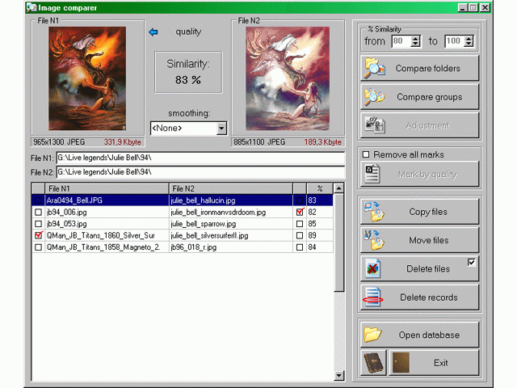Click the Delete records icon

pyautogui.click(x=372, y=297)
